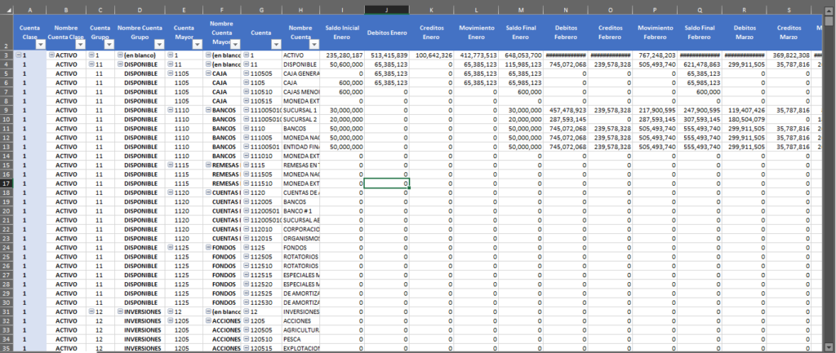Select the cell with value 457,478,923
Image resolution: width=836 pixels, height=353 pixels.
pyautogui.click(x=566, y=110)
